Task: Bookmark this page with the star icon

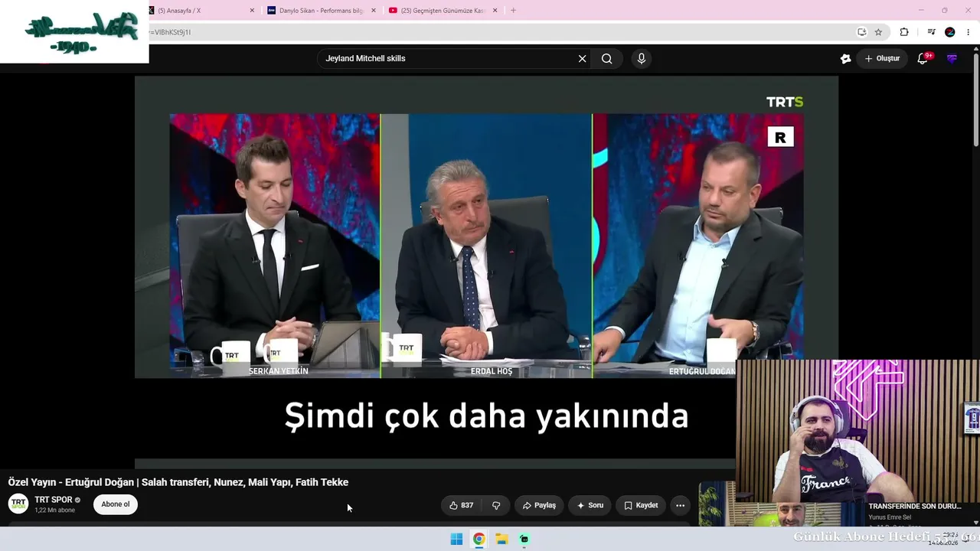Action: [878, 32]
